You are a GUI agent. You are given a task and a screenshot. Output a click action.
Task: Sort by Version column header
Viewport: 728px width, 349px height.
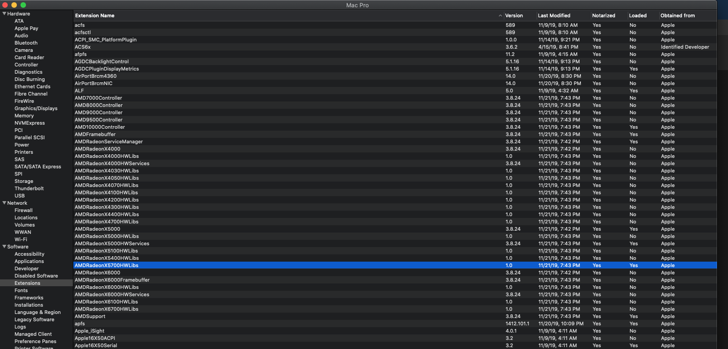(514, 15)
